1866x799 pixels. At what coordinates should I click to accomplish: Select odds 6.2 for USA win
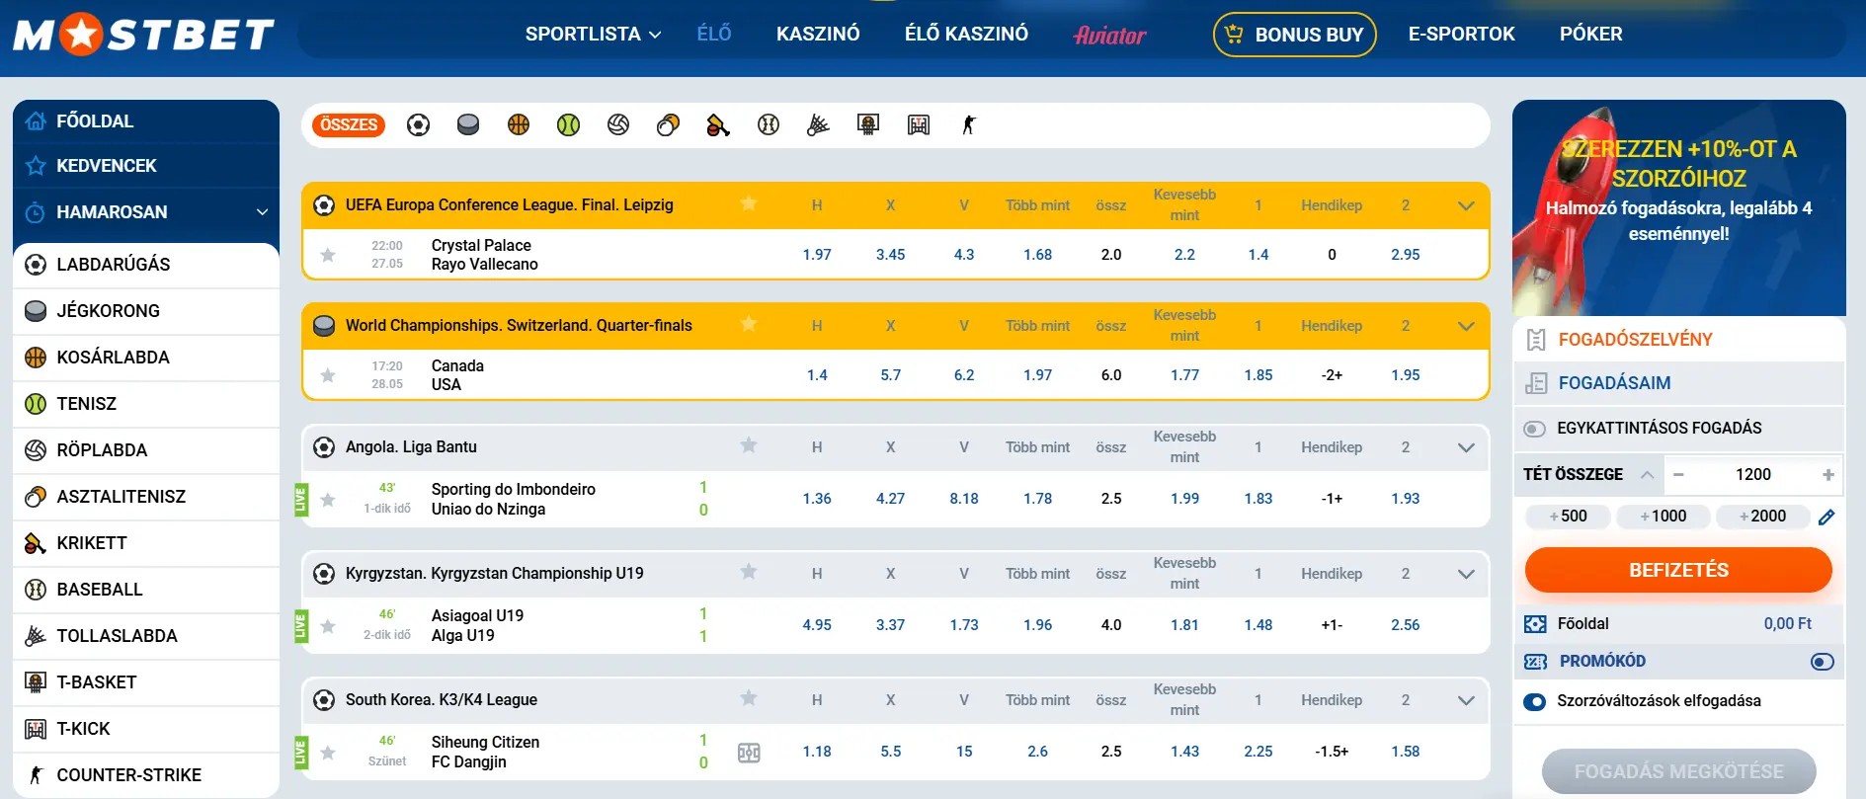pyautogui.click(x=964, y=375)
